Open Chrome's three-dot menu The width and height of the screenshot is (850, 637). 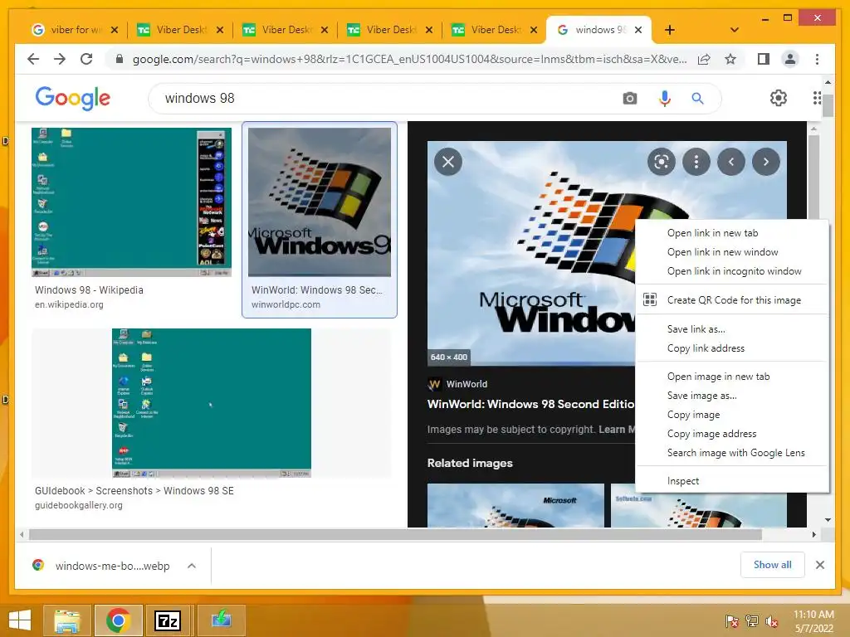coord(817,59)
